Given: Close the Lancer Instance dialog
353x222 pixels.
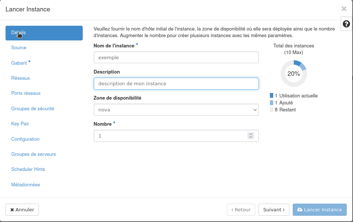Looking at the screenshot, I should (x=344, y=9).
